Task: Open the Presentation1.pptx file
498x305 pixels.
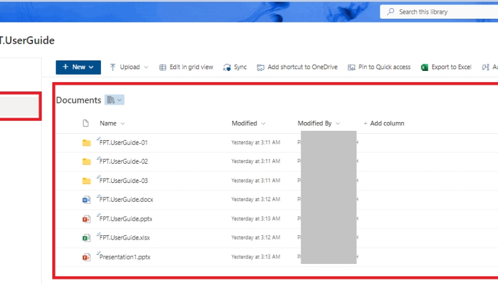Action: tap(125, 257)
